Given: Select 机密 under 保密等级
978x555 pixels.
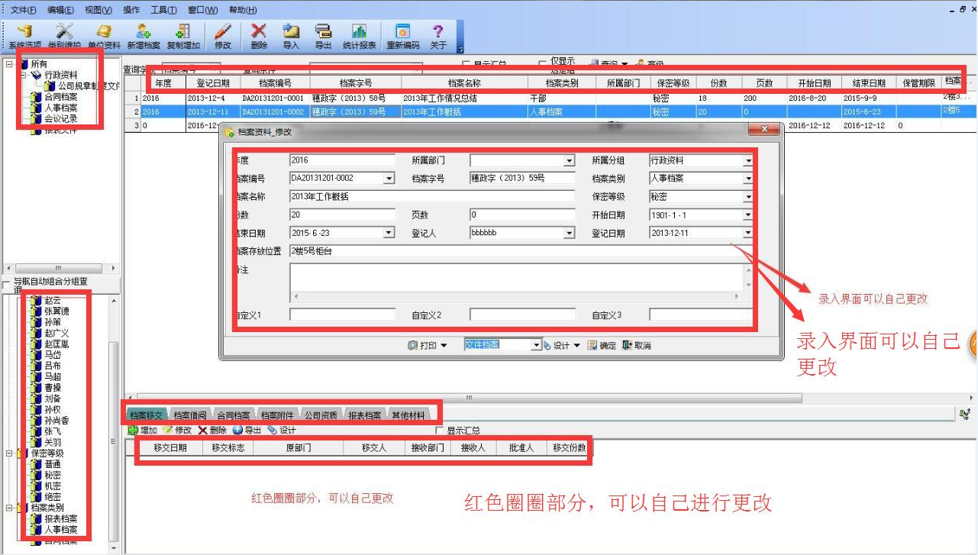Looking at the screenshot, I should 53,486.
